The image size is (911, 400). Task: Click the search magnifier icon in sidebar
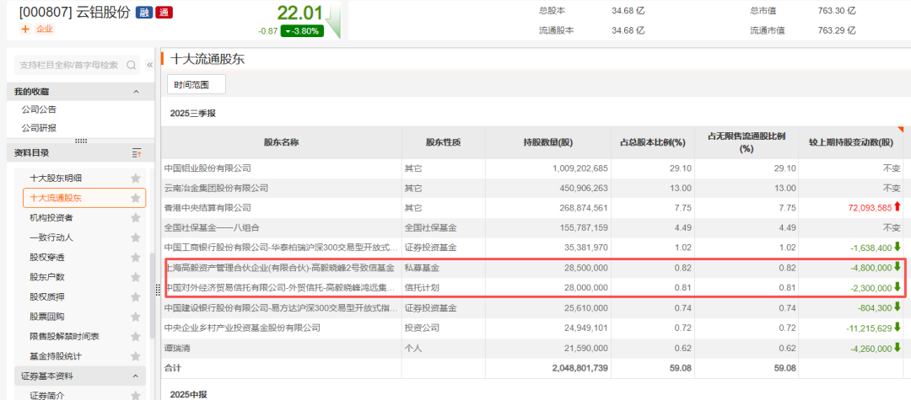[132, 65]
